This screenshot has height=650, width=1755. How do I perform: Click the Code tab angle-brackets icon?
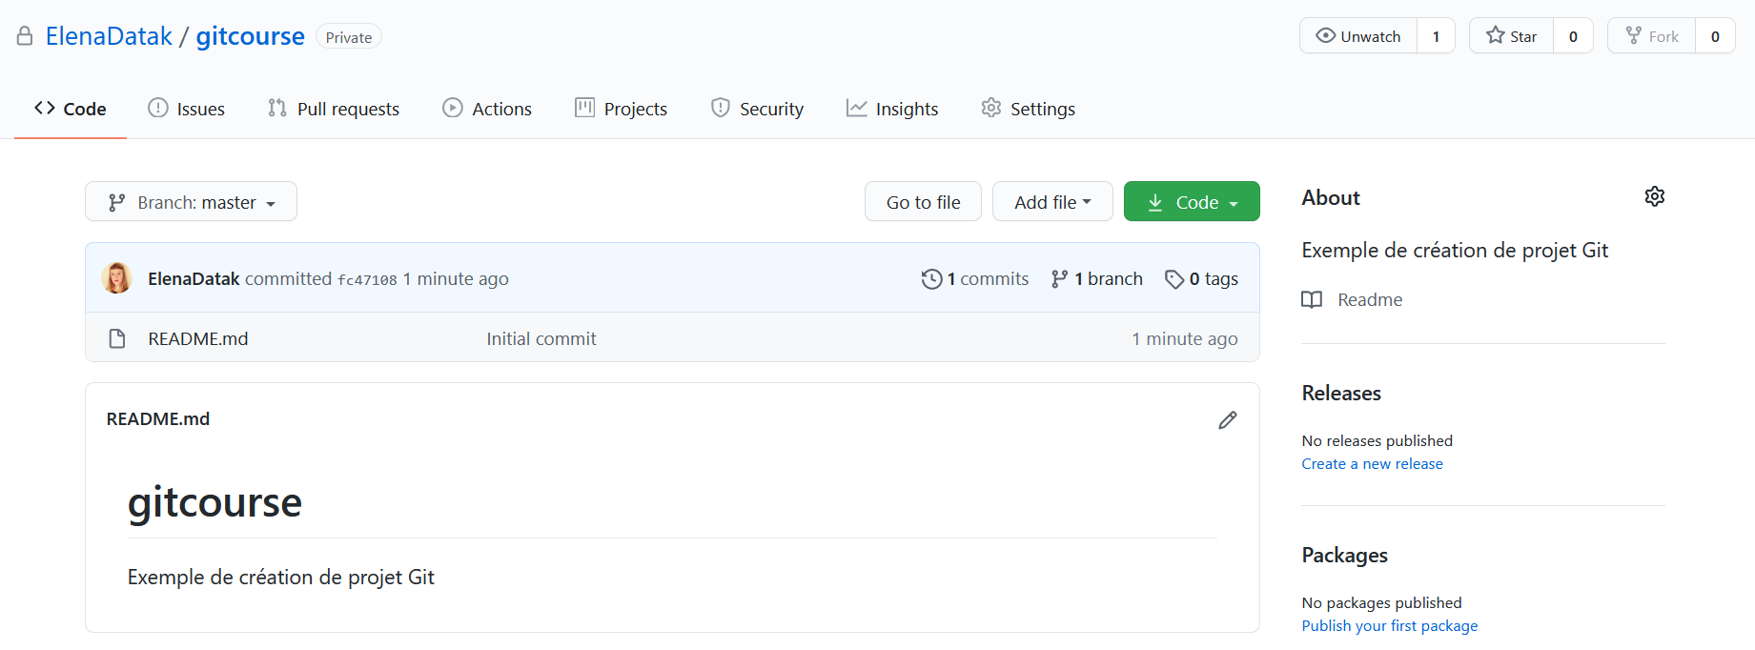pos(45,108)
